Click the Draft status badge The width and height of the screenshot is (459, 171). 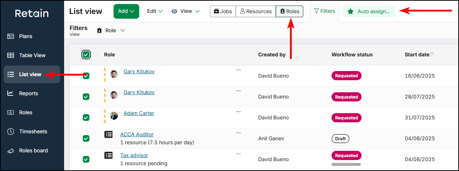pos(340,139)
